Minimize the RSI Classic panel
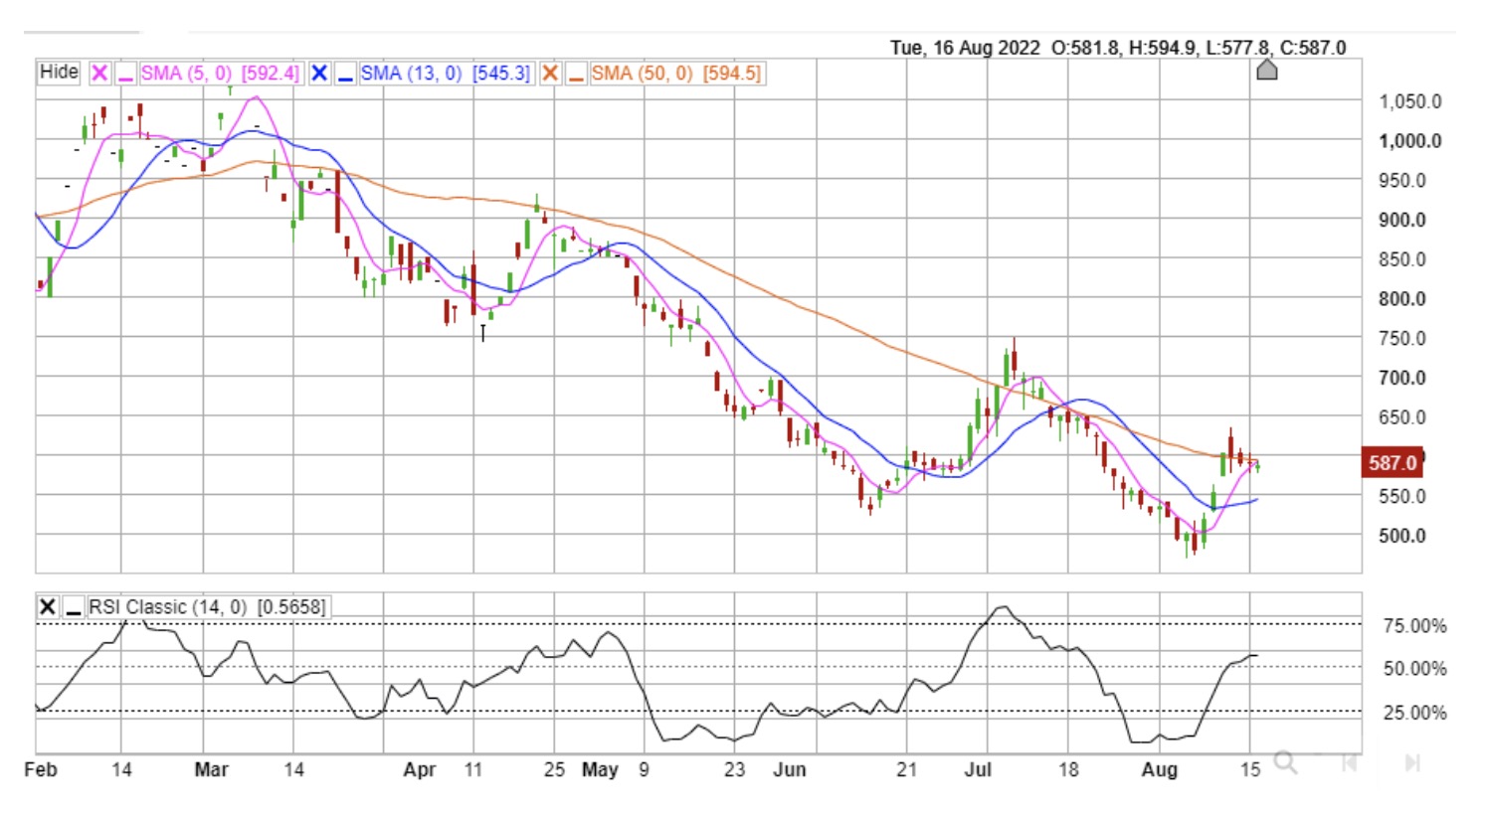Image resolution: width=1488 pixels, height=817 pixels. coord(74,607)
